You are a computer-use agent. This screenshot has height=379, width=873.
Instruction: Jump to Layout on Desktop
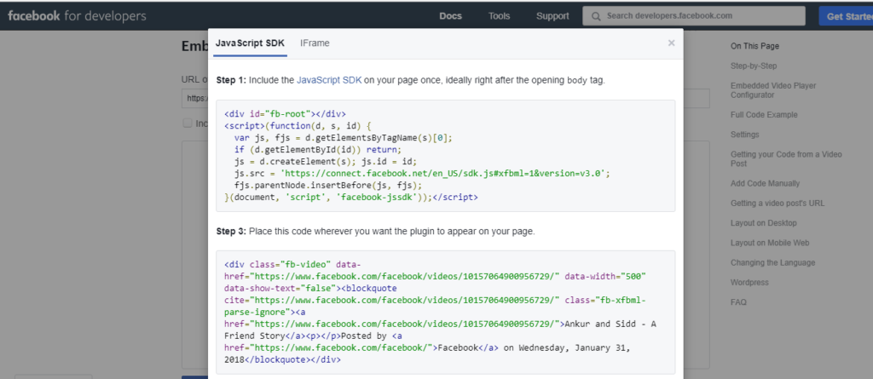click(x=763, y=223)
